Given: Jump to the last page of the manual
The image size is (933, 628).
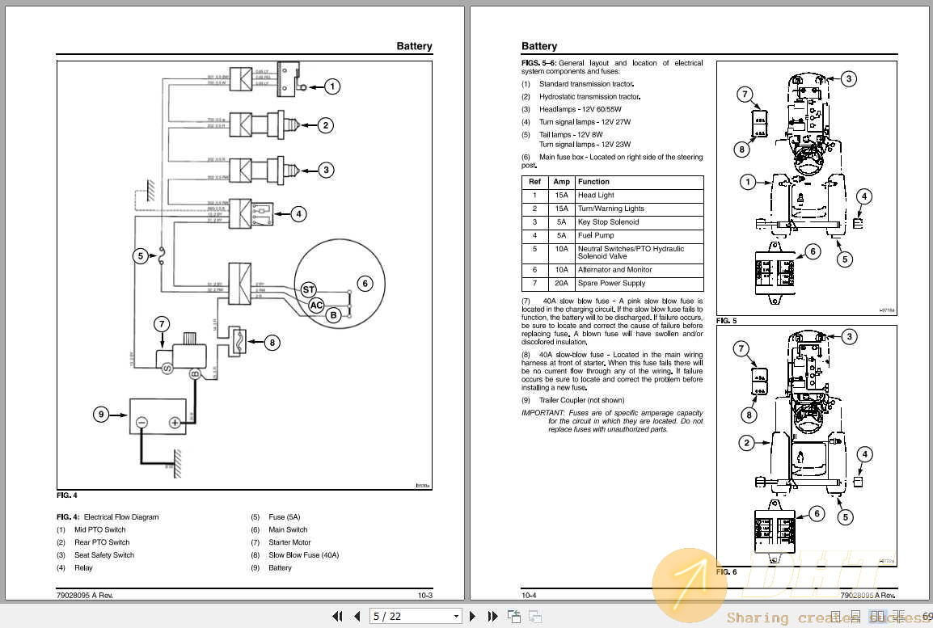Looking at the screenshot, I should (x=492, y=616).
